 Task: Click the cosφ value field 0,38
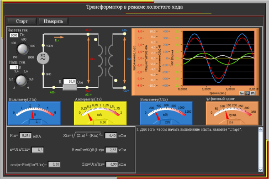point(54,164)
